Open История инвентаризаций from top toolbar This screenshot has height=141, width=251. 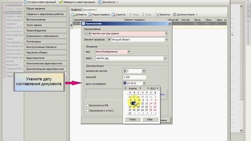click(40, 2)
